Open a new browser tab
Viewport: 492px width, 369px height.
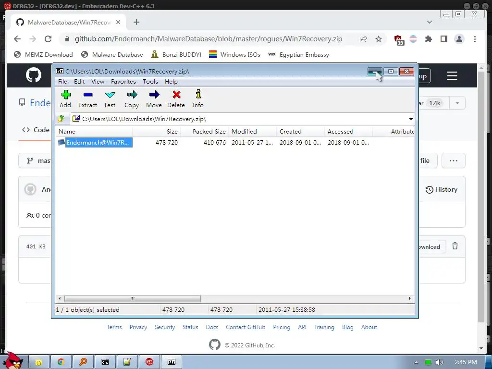[136, 22]
